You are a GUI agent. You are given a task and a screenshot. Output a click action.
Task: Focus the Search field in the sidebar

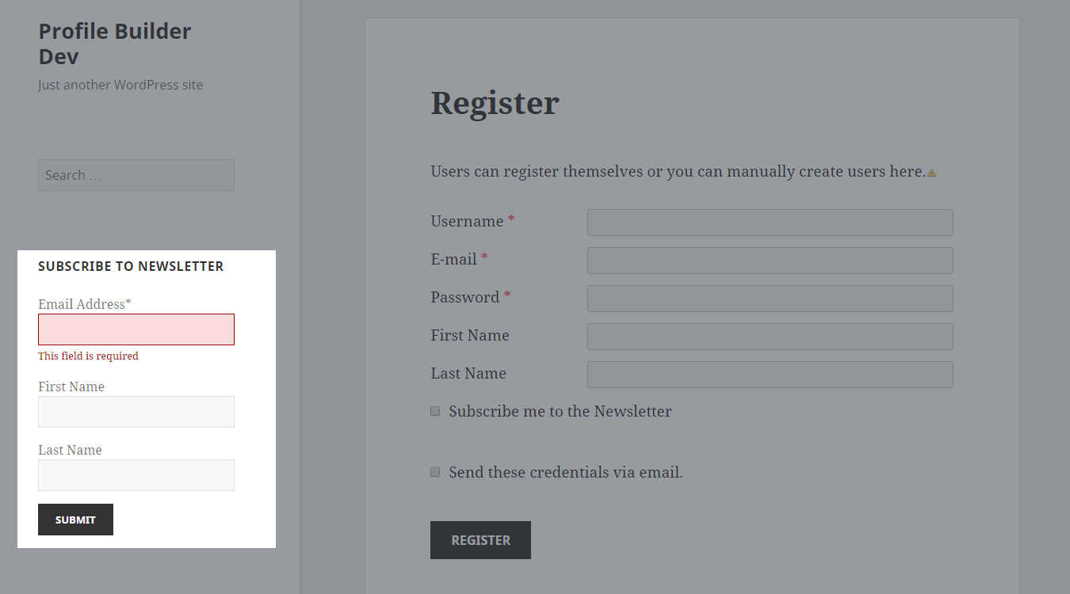[x=136, y=175]
